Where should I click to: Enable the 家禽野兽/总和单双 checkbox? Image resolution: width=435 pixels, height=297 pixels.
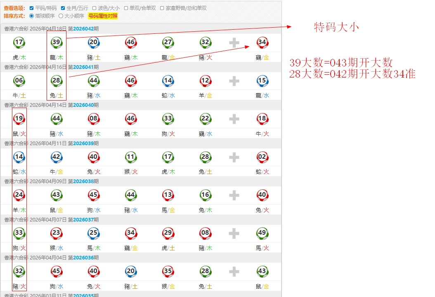point(162,8)
